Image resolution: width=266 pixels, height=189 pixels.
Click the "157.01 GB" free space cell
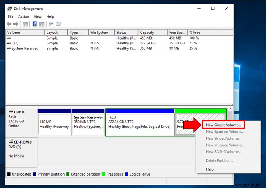[177, 43]
